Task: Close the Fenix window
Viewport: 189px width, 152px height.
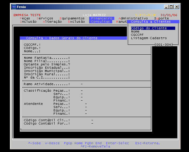Action: 177,7
